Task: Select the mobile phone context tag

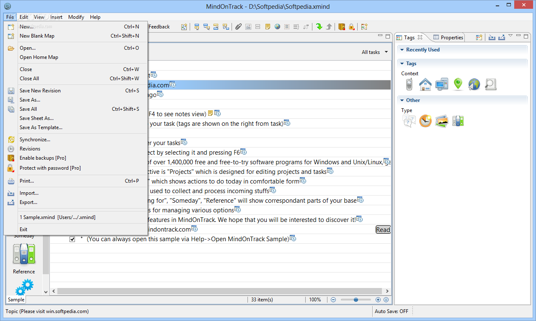Action: [x=409, y=84]
